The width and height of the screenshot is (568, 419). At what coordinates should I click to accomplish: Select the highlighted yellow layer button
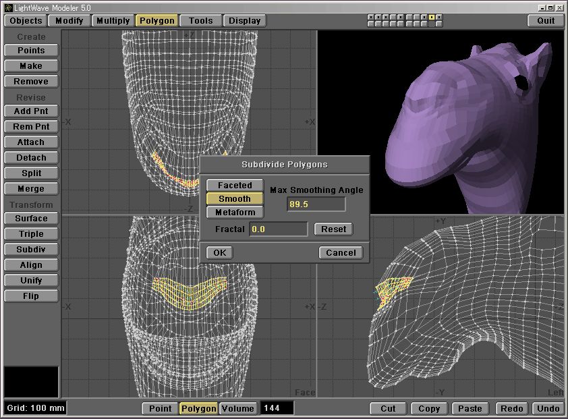click(432, 17)
